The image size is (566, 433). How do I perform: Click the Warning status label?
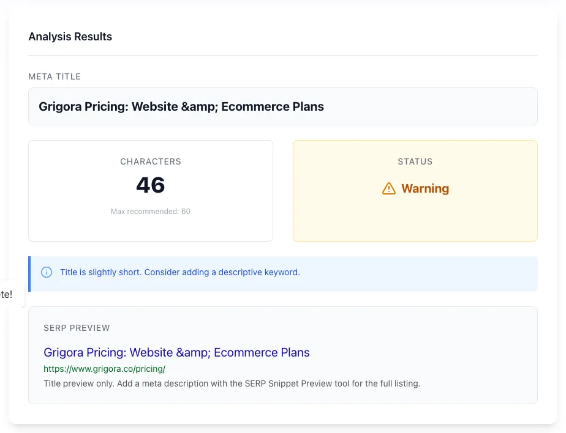click(425, 188)
